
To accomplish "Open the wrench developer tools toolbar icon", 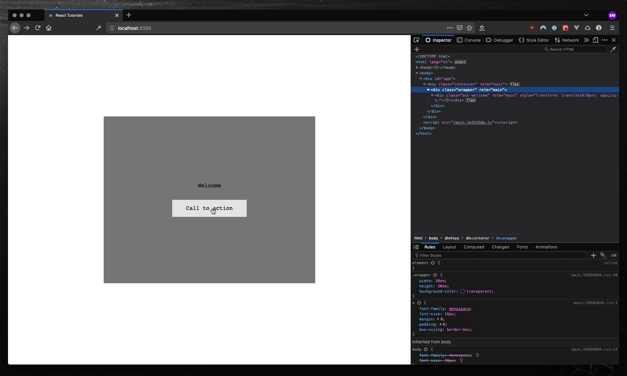I will pyautogui.click(x=99, y=28).
